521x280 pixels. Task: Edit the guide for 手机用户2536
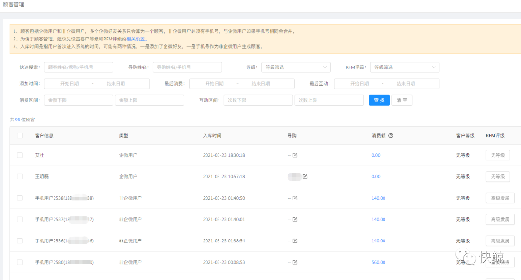[295, 241]
